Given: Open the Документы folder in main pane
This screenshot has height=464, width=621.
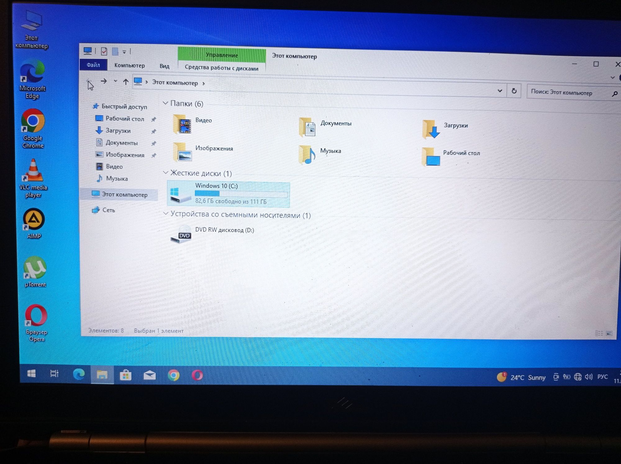Looking at the screenshot, I should click(x=325, y=127).
